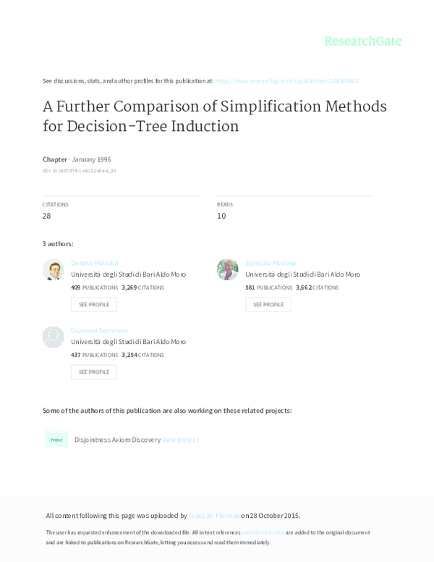The image size is (434, 562).
Task: Click Esposito Floriana's profile photo
Action: pyautogui.click(x=227, y=269)
